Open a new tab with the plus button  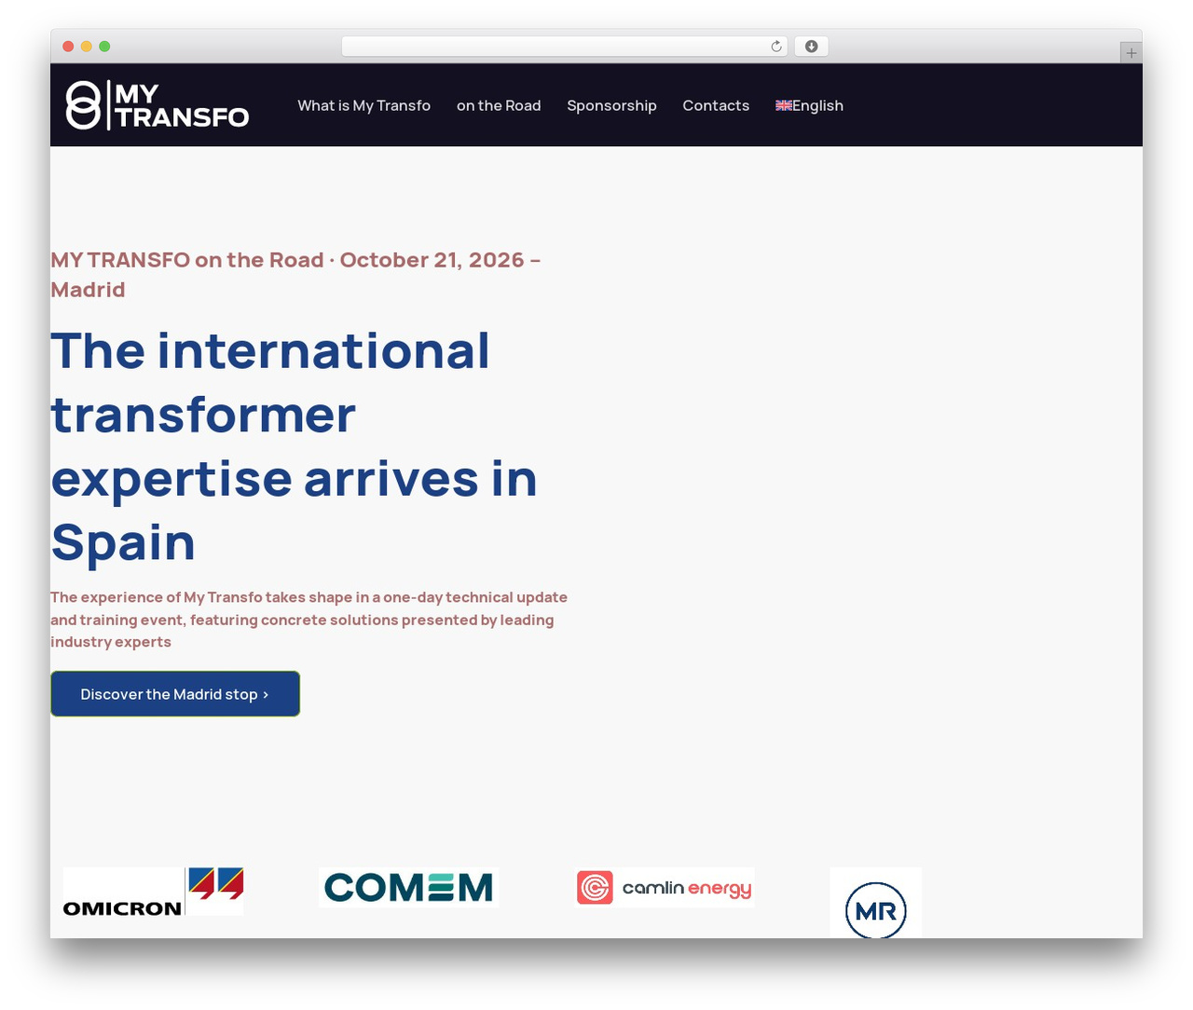pos(1131,53)
